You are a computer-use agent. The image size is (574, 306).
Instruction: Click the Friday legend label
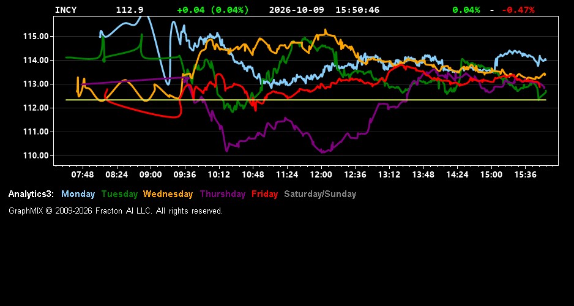click(265, 194)
